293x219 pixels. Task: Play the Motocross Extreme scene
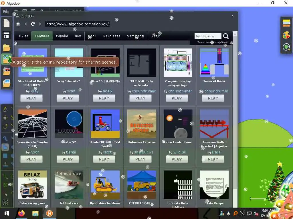tap(140, 159)
